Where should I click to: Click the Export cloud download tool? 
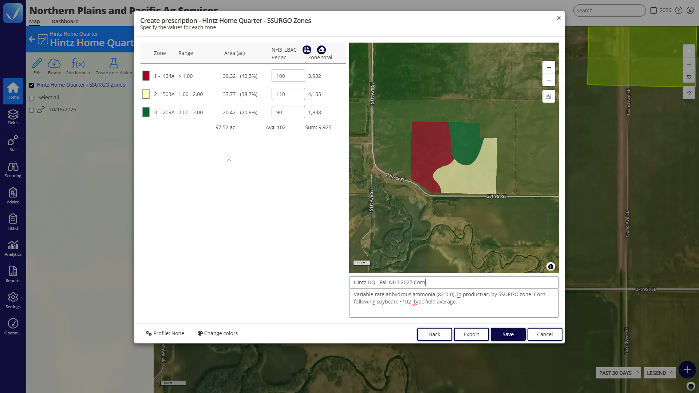click(54, 66)
